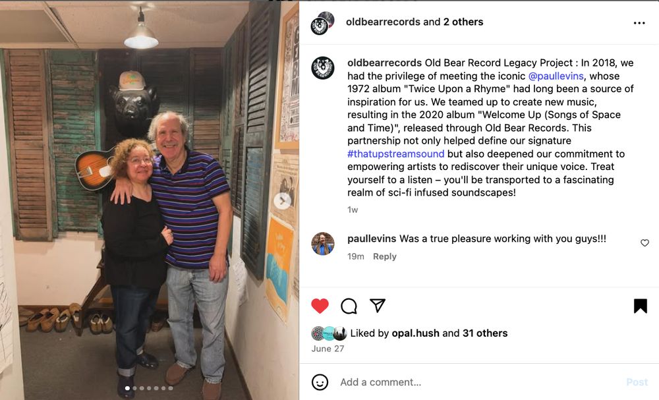Open the #thatupstreamsound hashtag
Viewport: 659px width, 400px height.
click(x=395, y=154)
